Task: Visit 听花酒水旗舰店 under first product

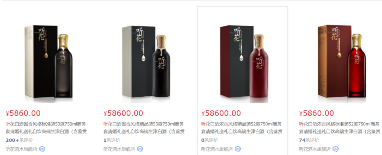Action: (x=21, y=149)
